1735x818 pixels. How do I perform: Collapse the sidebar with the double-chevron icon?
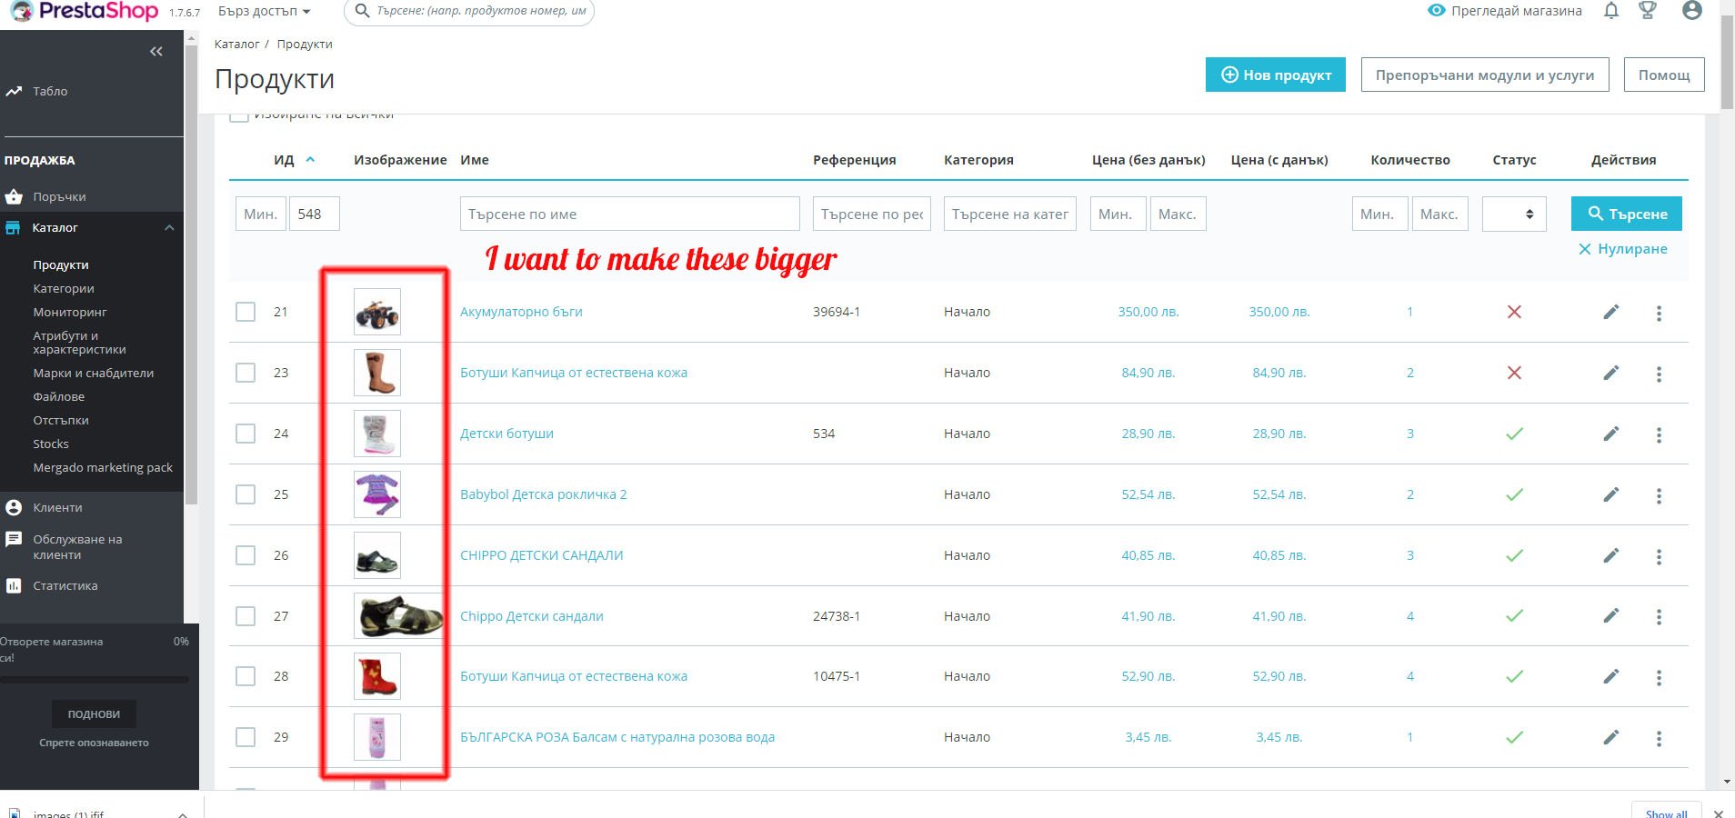tap(156, 52)
